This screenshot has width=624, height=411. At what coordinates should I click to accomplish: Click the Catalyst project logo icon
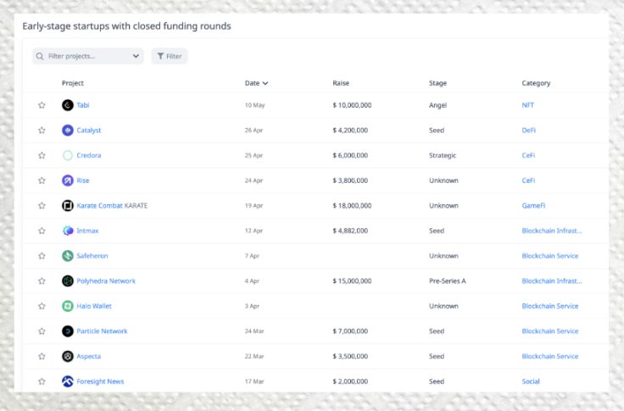(x=68, y=131)
